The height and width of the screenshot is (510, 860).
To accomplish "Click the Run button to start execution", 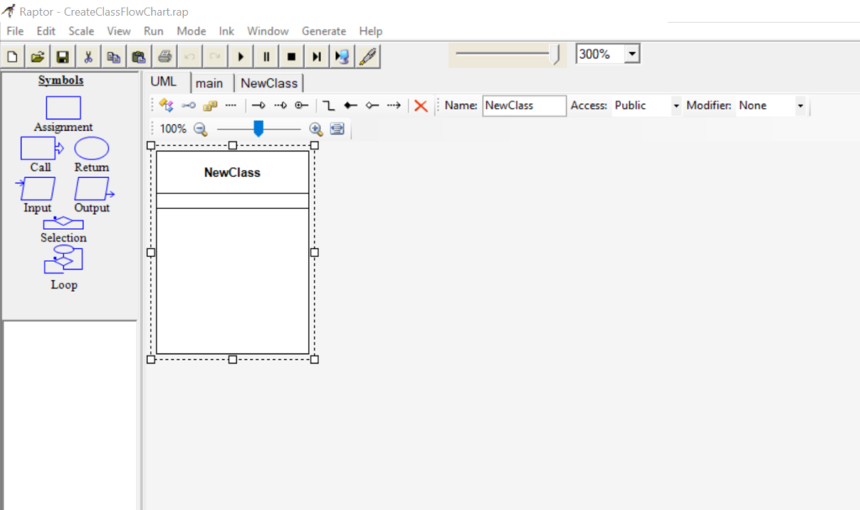I will [240, 55].
